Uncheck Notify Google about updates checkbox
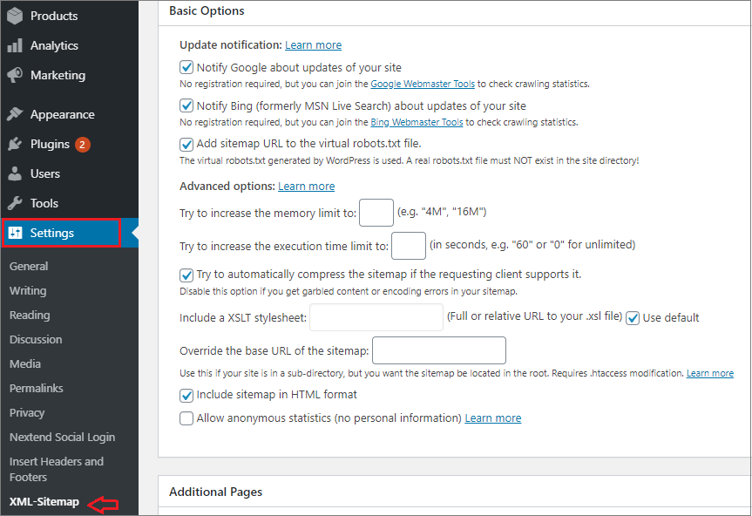752x516 pixels. pos(186,67)
